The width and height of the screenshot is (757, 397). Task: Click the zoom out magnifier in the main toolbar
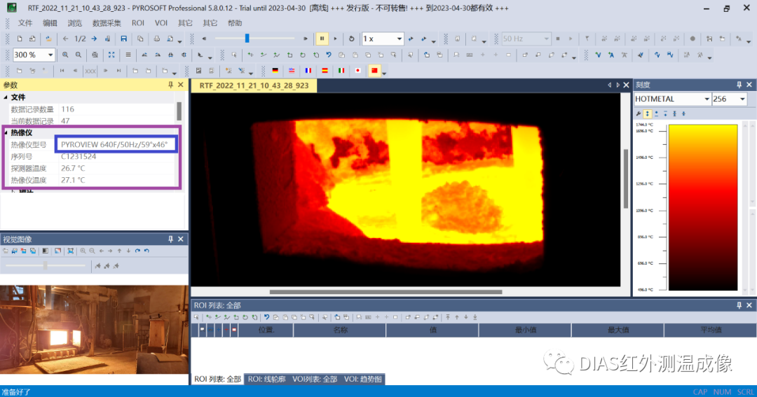(x=79, y=55)
